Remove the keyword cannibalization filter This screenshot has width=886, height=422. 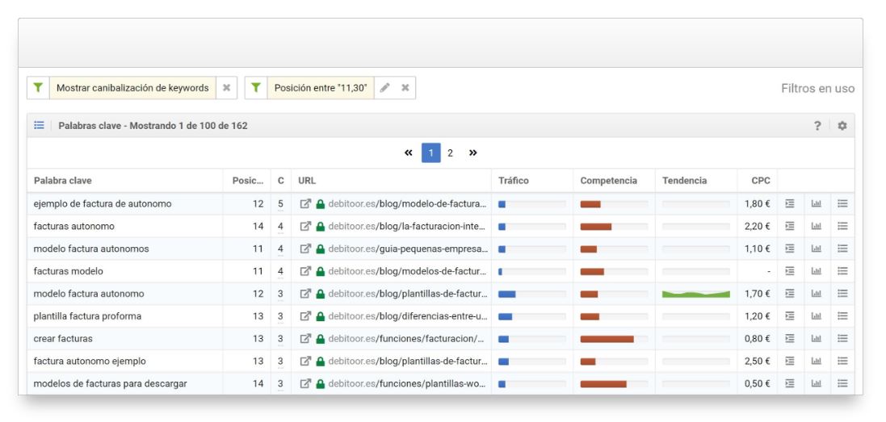pyautogui.click(x=226, y=88)
